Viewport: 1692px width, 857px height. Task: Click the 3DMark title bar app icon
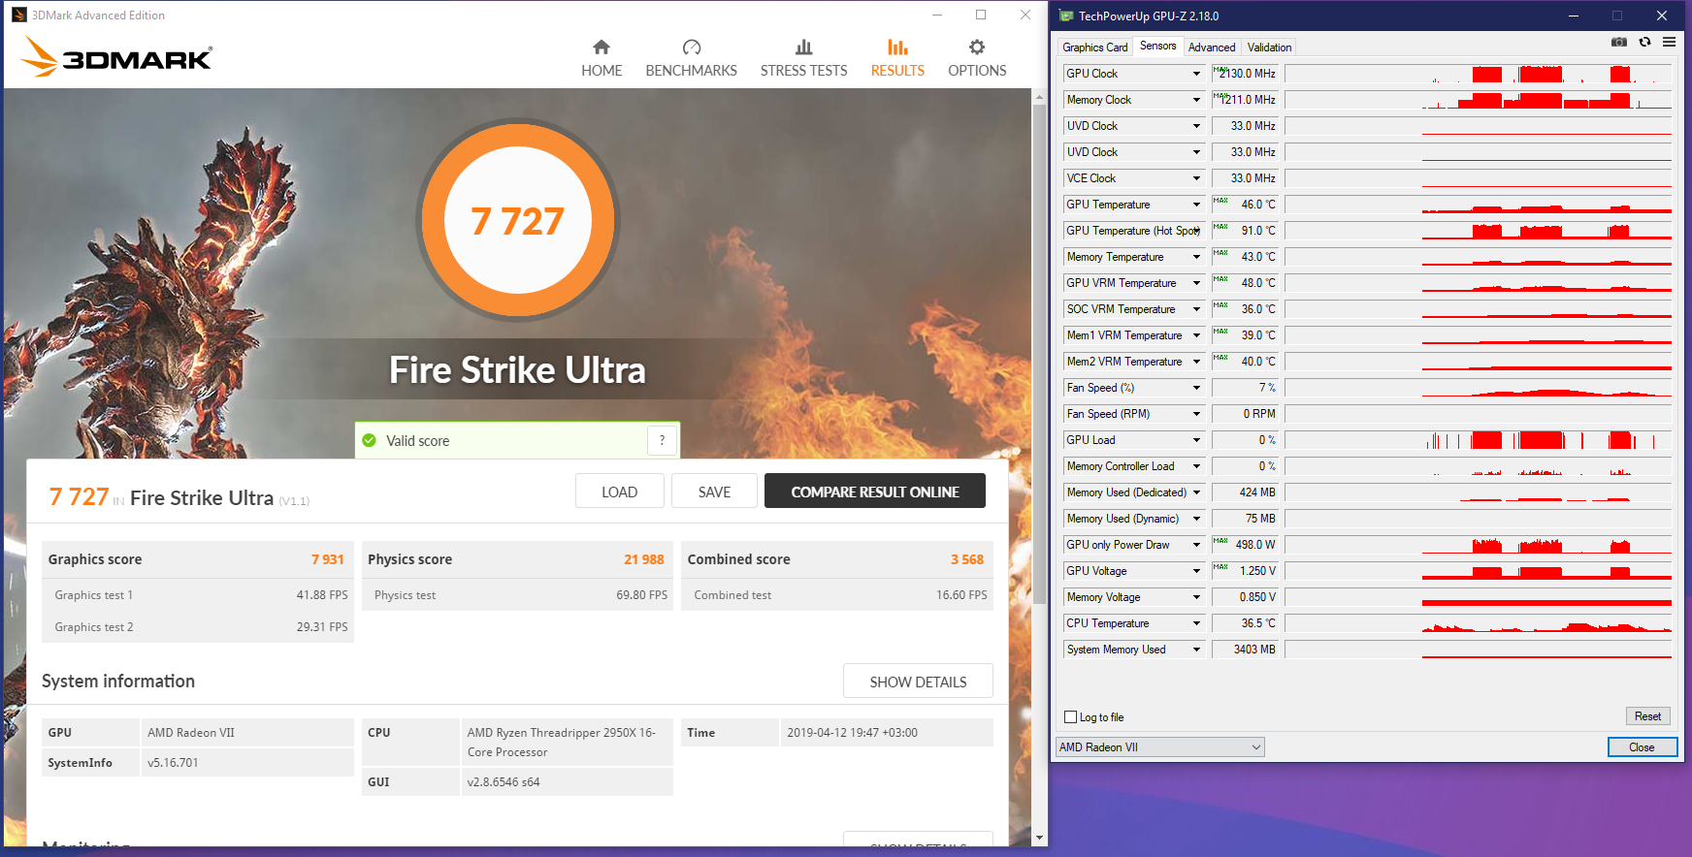18,15
